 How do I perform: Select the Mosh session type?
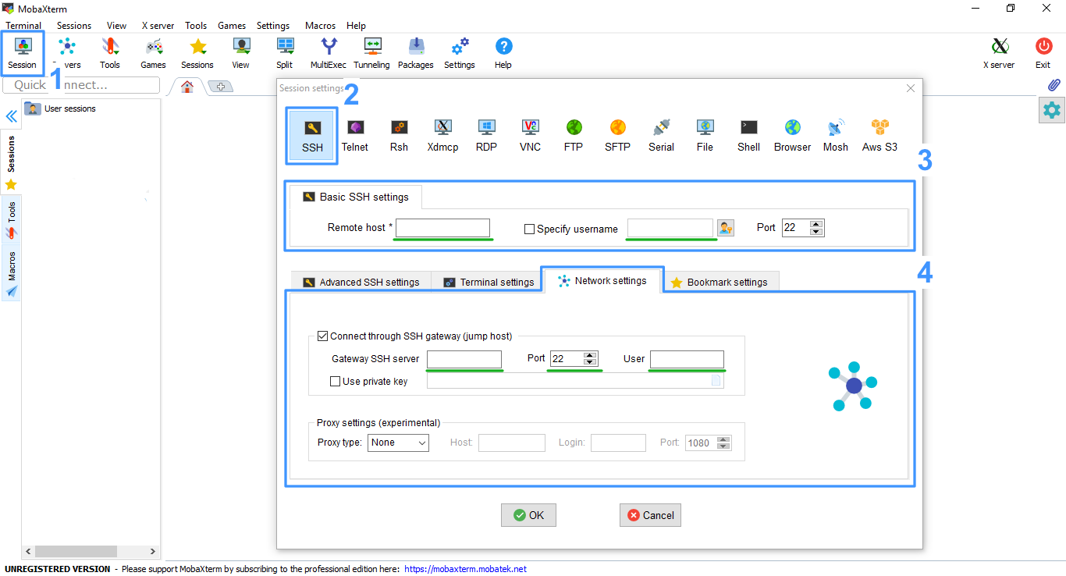836,136
